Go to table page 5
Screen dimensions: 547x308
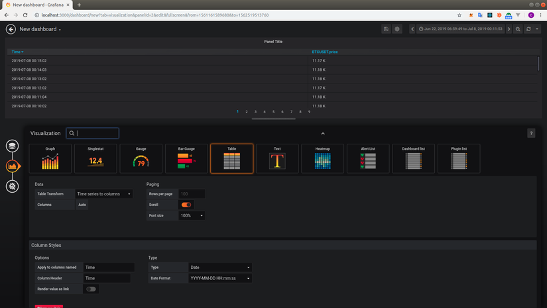tap(273, 112)
